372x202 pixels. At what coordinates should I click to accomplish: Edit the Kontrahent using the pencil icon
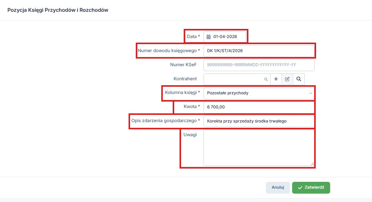click(287, 79)
